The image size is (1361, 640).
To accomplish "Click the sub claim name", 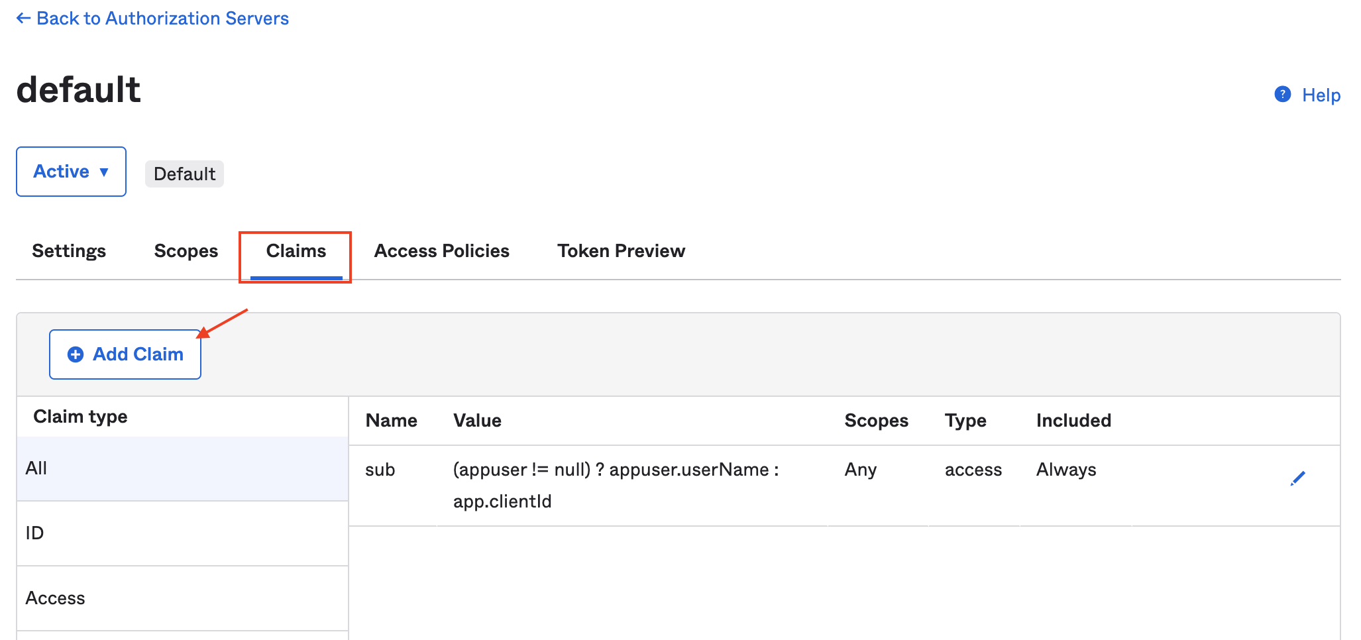I will pos(380,470).
